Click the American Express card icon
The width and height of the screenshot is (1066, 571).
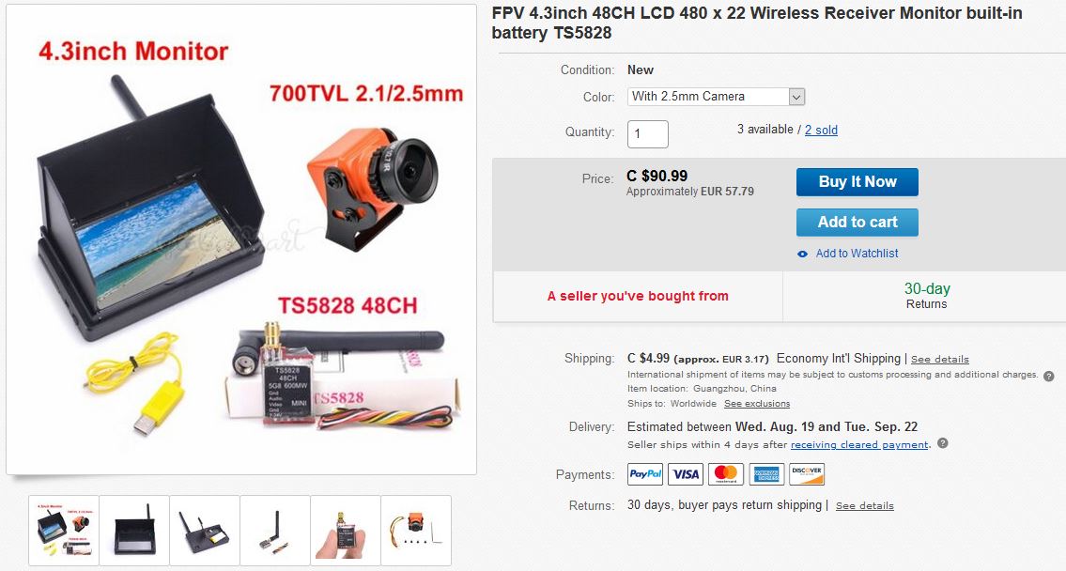tap(766, 473)
